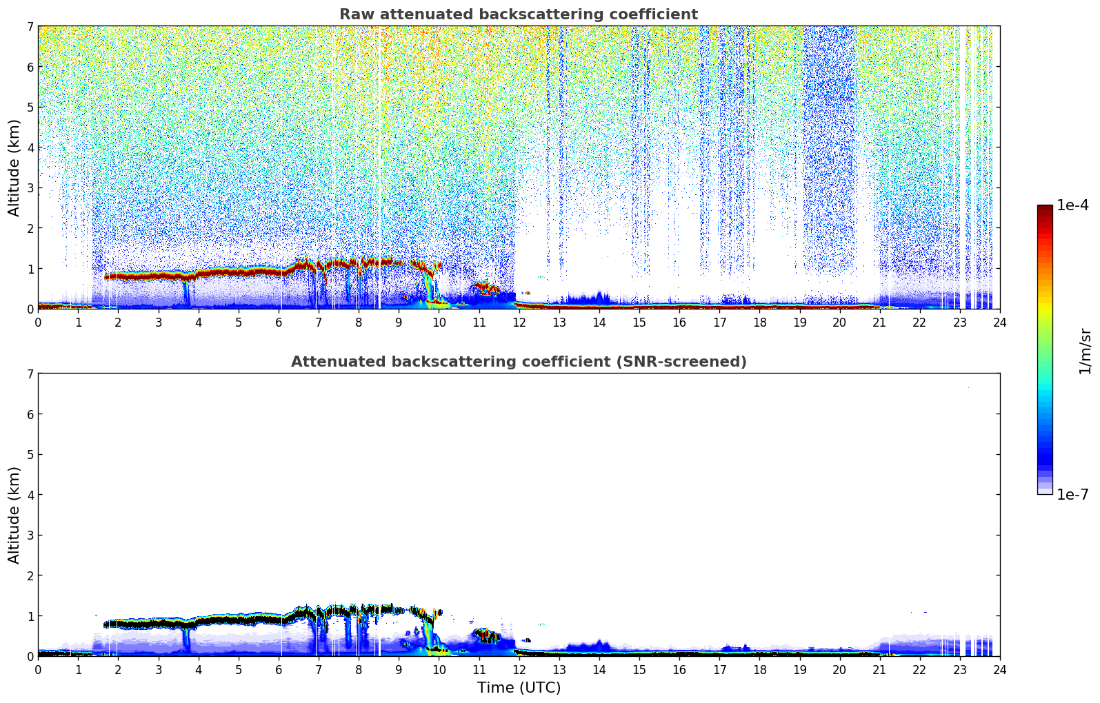Click the blue noise band near 20 UTC in the raw plot
The height and width of the screenshot is (703, 1100).
(x=830, y=148)
